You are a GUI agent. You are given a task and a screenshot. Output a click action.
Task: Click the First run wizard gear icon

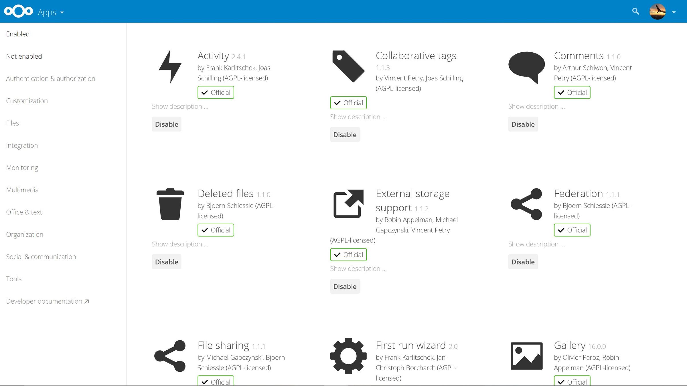348,356
